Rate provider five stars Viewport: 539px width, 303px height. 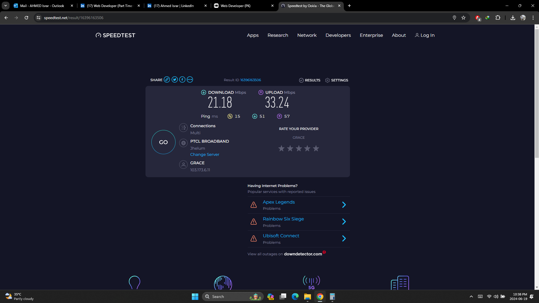[316, 148]
